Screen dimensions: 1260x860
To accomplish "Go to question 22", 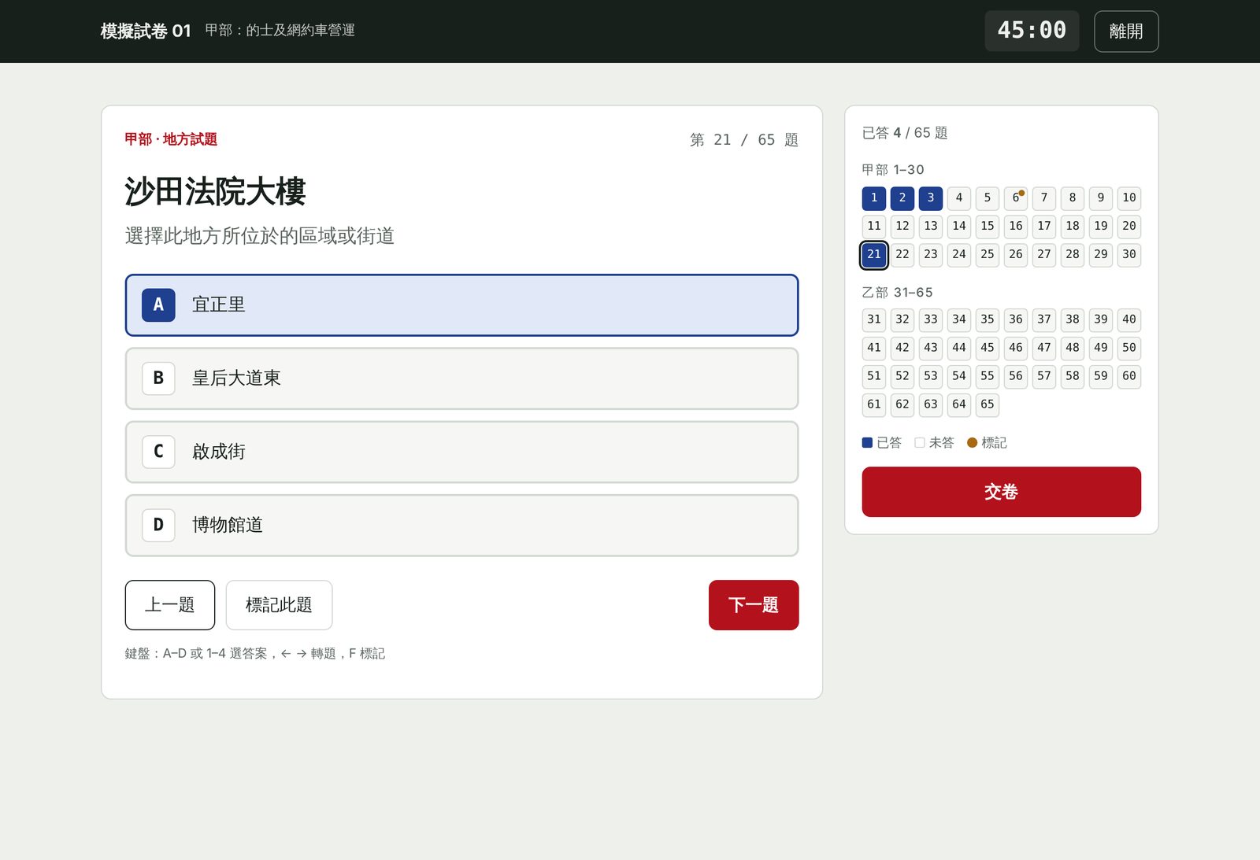I will point(902,254).
